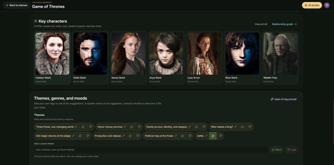334x165 pixels.
Task: Edit the 'Production and release' tag
Action: point(123,136)
